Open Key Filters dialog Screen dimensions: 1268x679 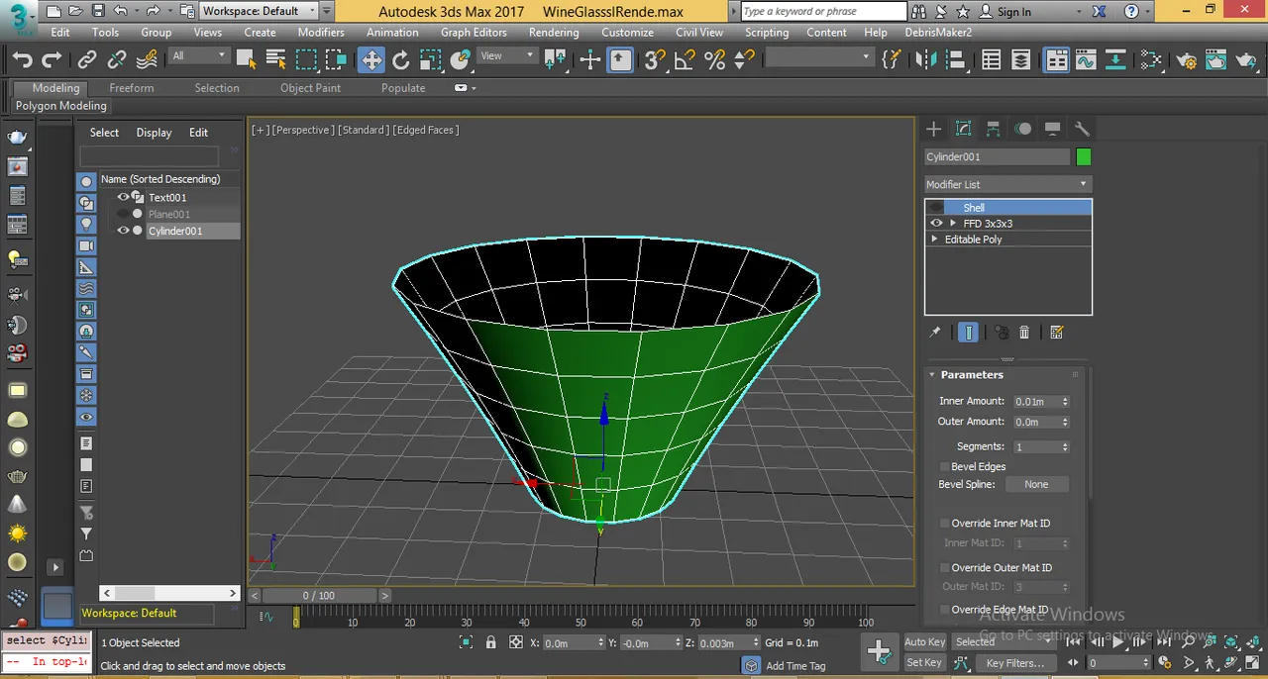coord(1014,663)
